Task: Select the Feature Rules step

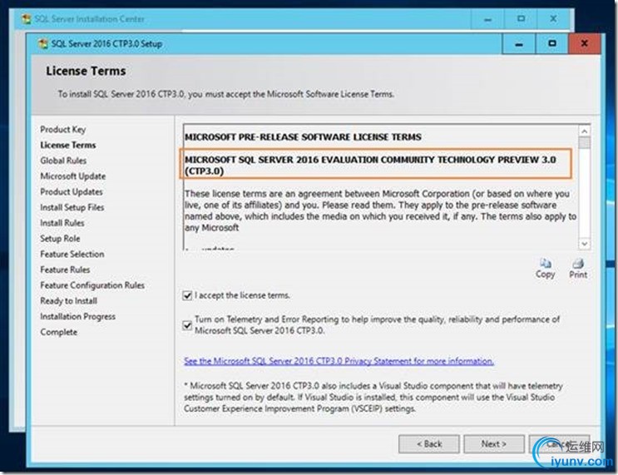Action: pyautogui.click(x=66, y=270)
